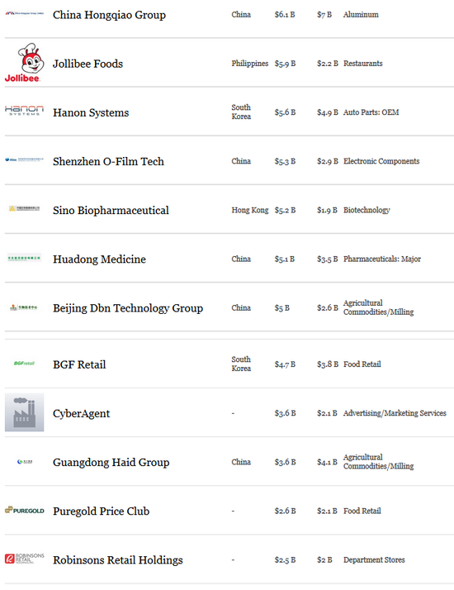This screenshot has height=590, width=454.
Task: Click the Jollibee mascot logo
Action: (x=24, y=63)
